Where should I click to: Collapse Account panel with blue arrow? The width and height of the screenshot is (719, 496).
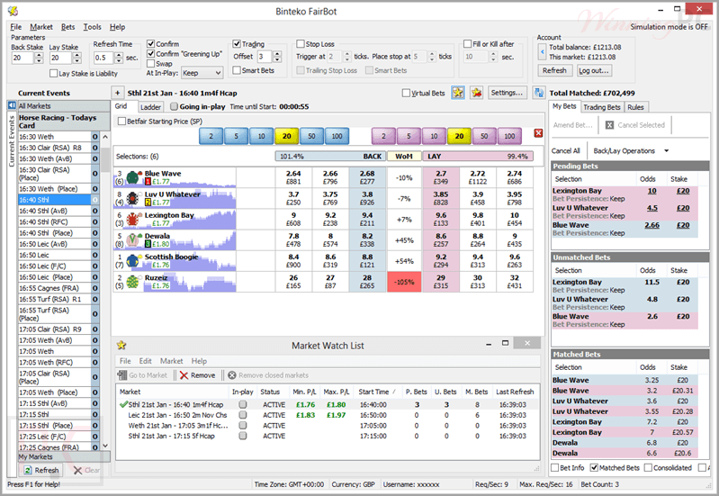pos(542,52)
